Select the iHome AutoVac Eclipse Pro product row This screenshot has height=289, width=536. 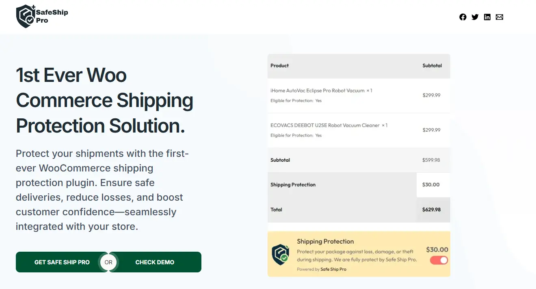[359, 96]
